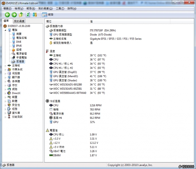
Task: Collapse the 電腦 tree node
Action: 5,30
